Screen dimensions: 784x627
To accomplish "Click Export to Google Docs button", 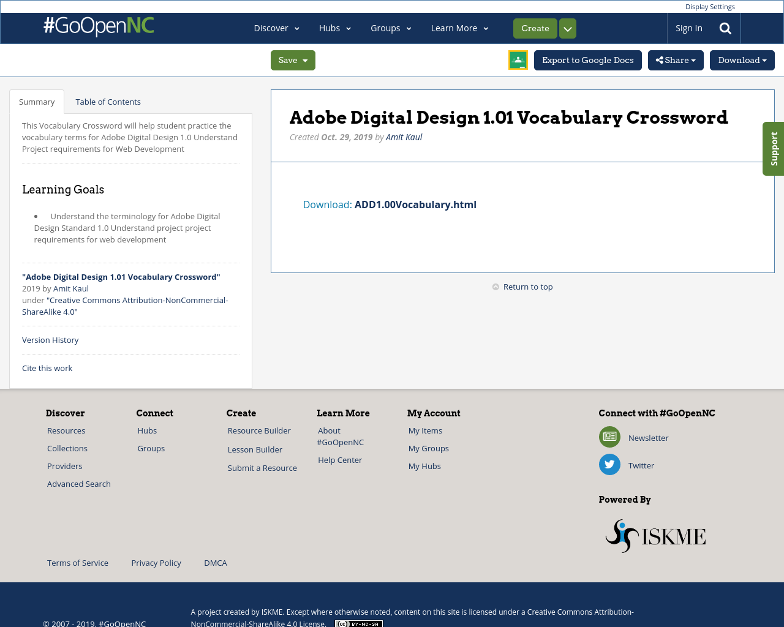I will [x=587, y=60].
